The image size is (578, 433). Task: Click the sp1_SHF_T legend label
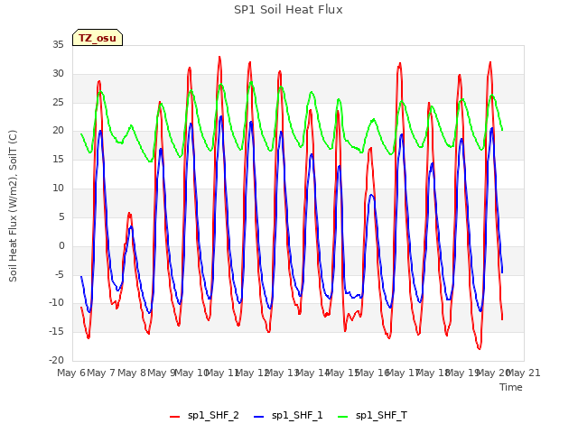[x=381, y=415]
